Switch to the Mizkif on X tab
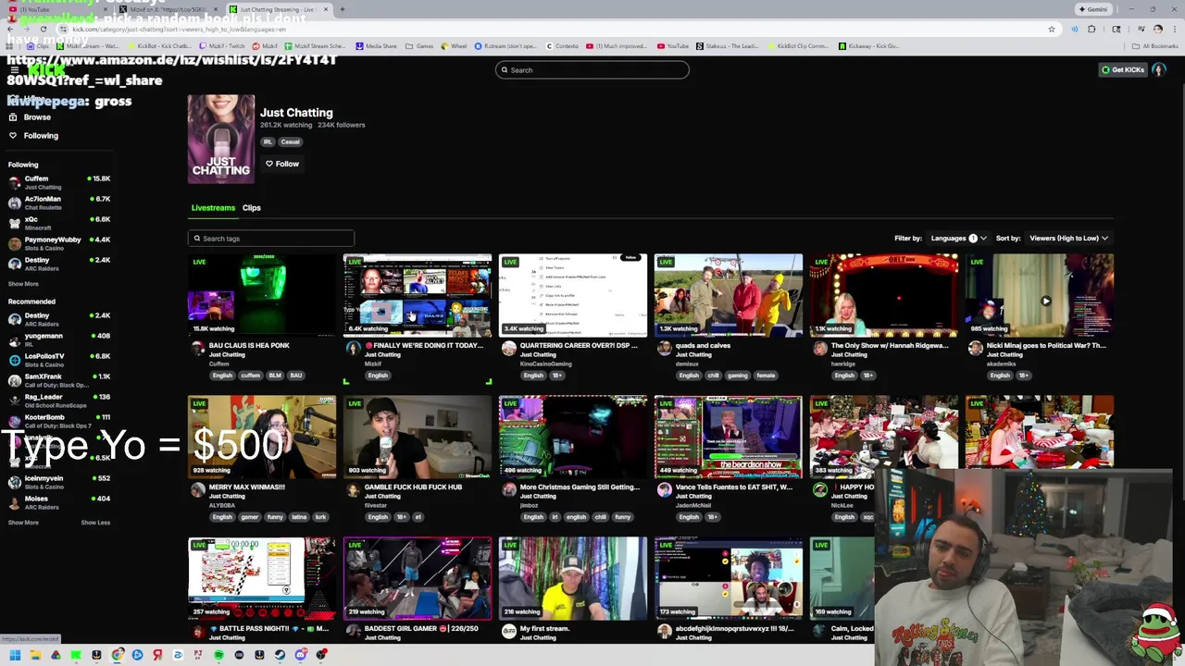Viewport: 1185px width, 666px height. (x=167, y=9)
